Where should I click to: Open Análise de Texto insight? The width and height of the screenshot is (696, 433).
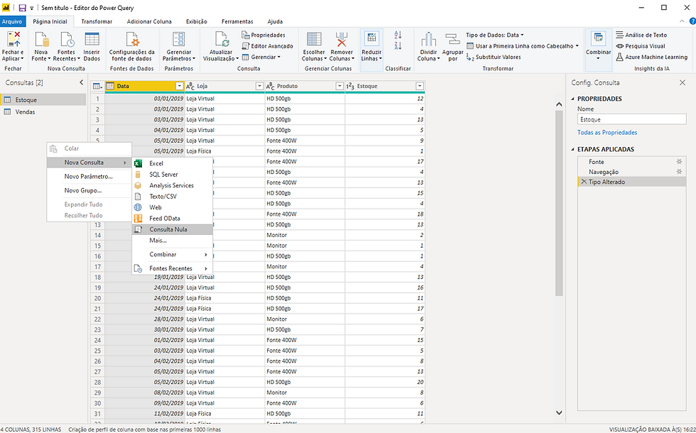tap(641, 35)
